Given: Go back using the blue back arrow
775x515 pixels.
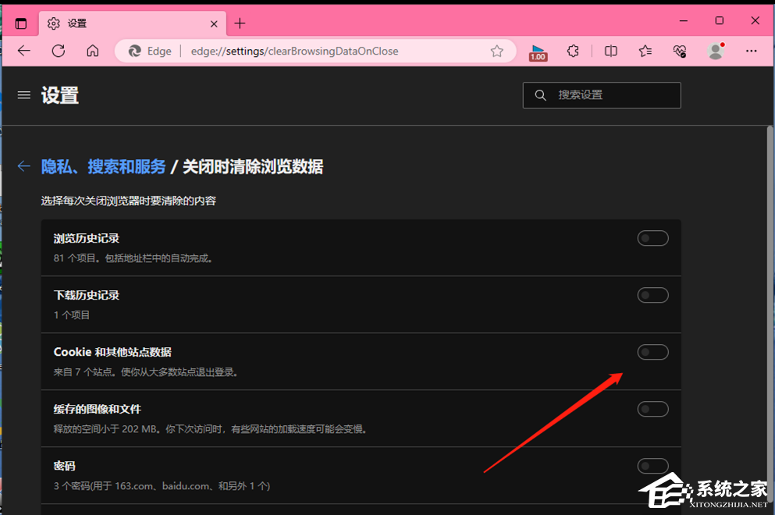Looking at the screenshot, I should point(23,166).
